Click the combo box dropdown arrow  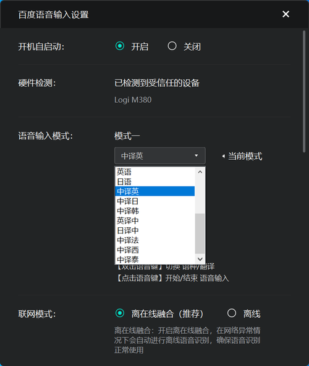coord(197,155)
